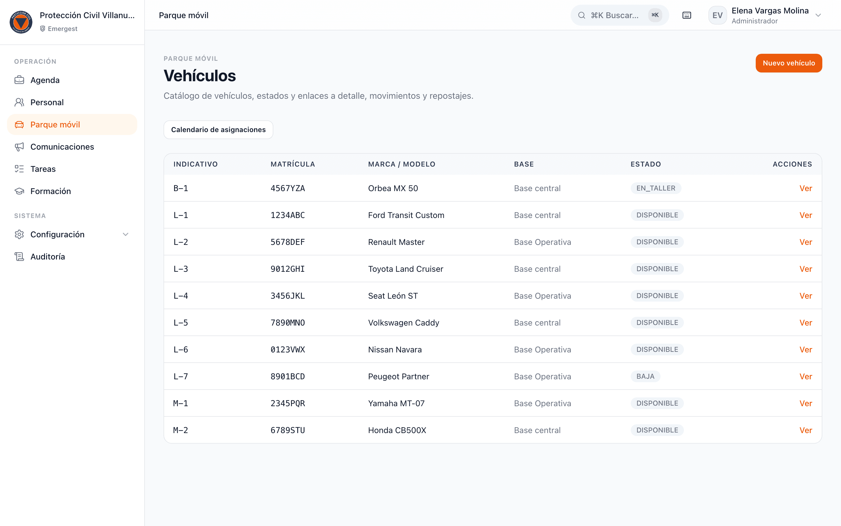View the Honda CB500X vehicle
Screen dimensions: 841x526
[806, 430]
